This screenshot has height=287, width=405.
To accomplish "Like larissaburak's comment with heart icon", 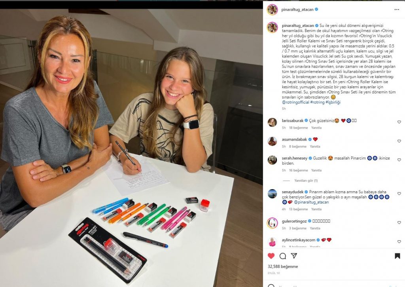I will 399,122.
